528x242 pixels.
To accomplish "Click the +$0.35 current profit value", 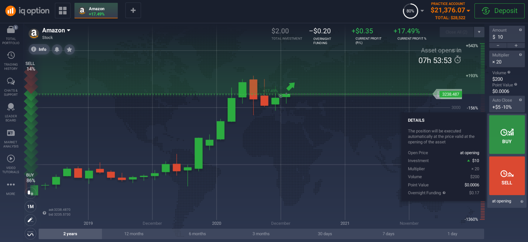I will tap(362, 31).
